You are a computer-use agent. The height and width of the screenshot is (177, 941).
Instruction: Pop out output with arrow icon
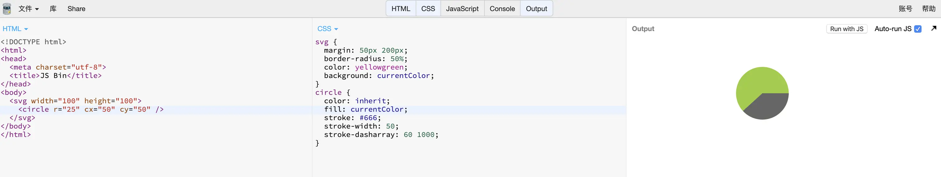(934, 28)
